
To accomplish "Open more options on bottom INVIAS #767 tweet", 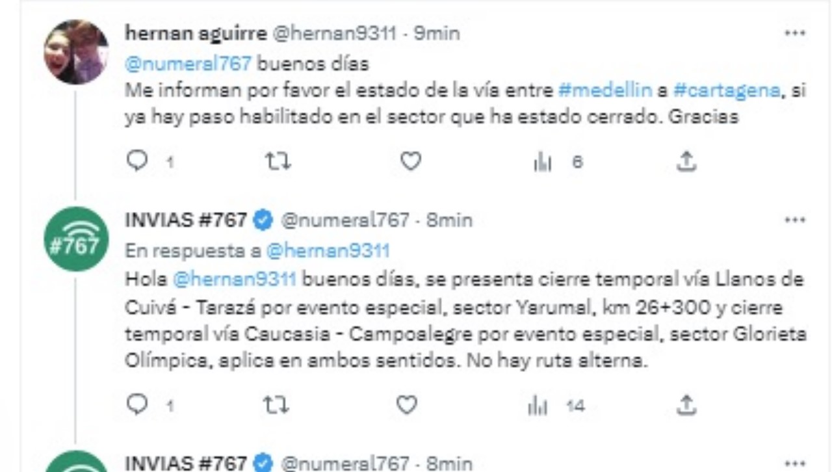I will click(796, 464).
